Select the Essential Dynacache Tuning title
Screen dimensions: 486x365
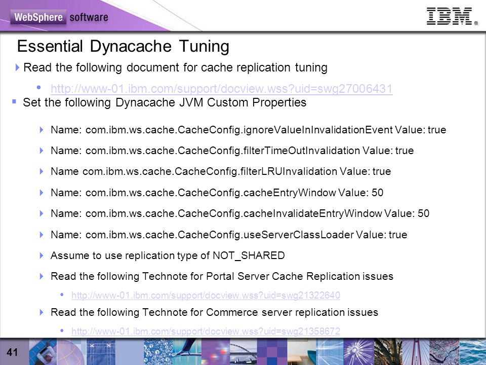(x=123, y=46)
